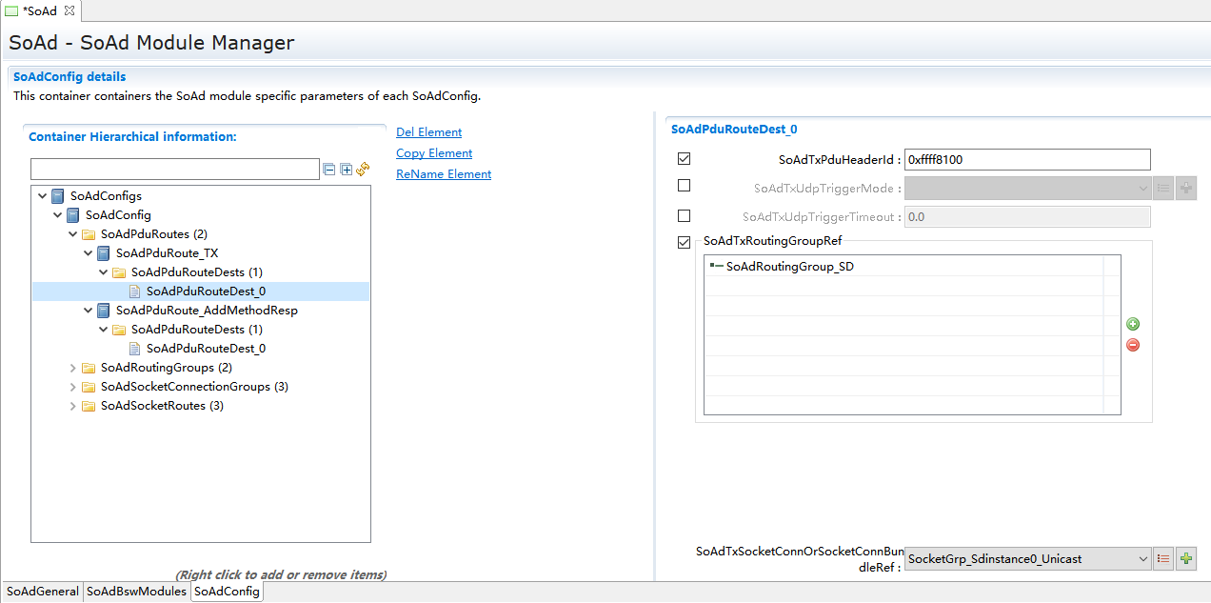Image resolution: width=1211 pixels, height=603 pixels.
Task: Close the SoAd editor tab
Action: coord(69,10)
